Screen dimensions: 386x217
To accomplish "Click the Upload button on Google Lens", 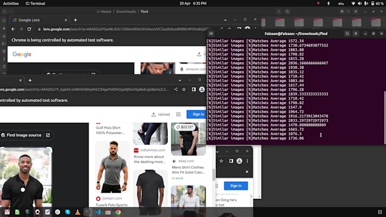I will pos(161,114).
